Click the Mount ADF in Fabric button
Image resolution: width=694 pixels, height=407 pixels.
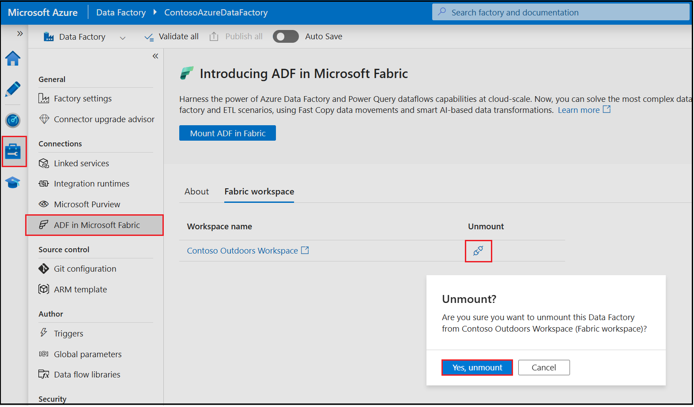click(227, 133)
